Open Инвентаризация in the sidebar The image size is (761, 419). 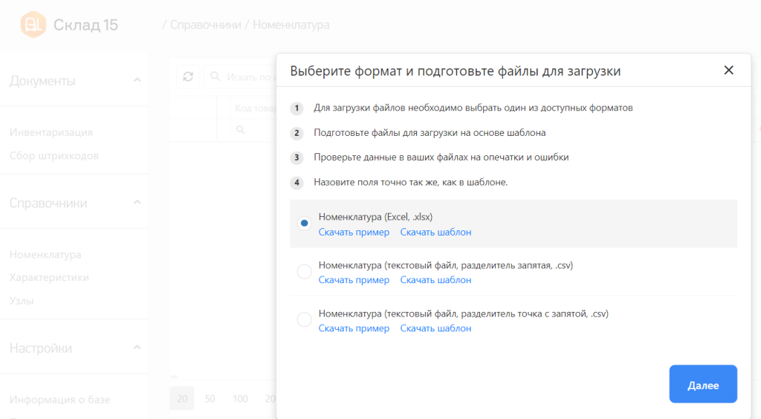coord(51,132)
